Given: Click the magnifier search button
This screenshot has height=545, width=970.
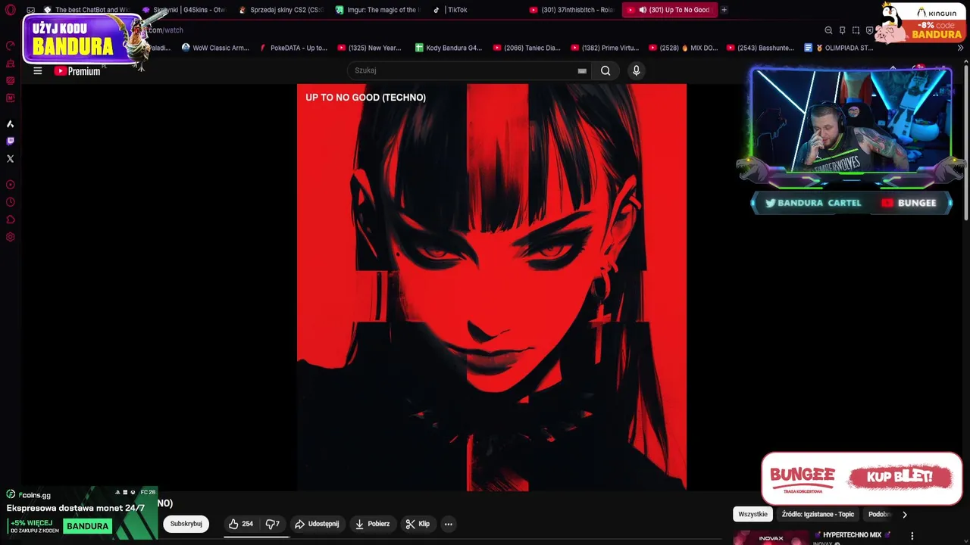Looking at the screenshot, I should tap(605, 70).
